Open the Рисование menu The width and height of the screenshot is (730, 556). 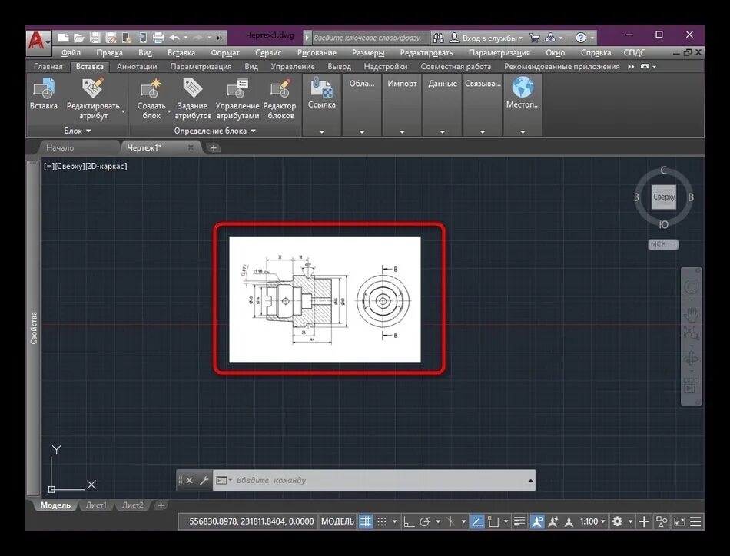click(x=317, y=52)
